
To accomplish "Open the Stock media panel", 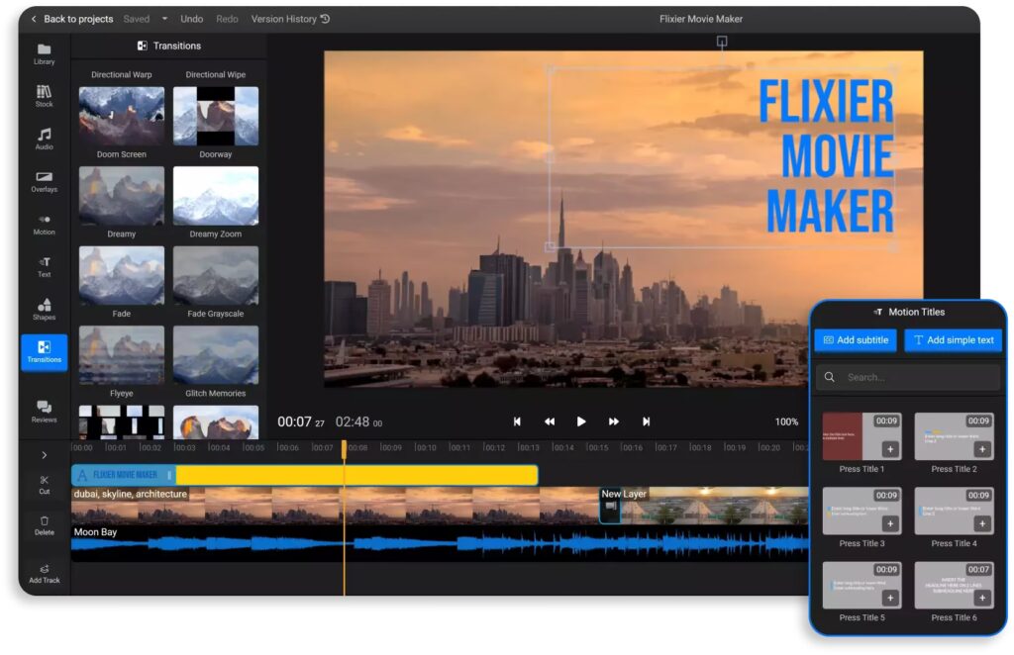I will (44, 96).
